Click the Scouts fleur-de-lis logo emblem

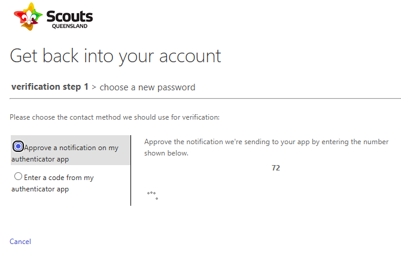click(28, 16)
